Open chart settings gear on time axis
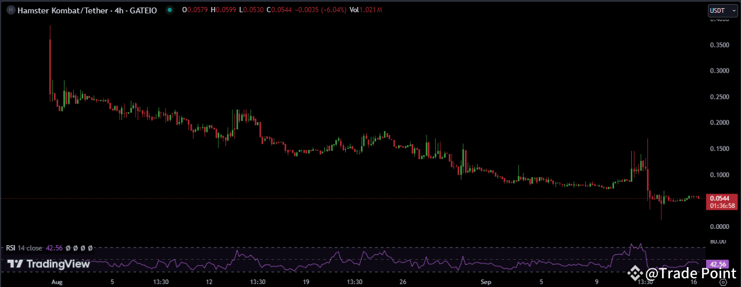This screenshot has height=287, width=741. coord(723,282)
